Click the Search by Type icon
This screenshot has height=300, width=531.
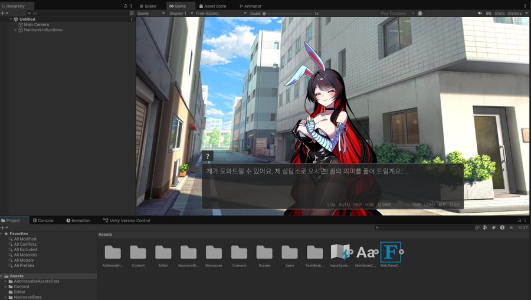tap(486, 228)
